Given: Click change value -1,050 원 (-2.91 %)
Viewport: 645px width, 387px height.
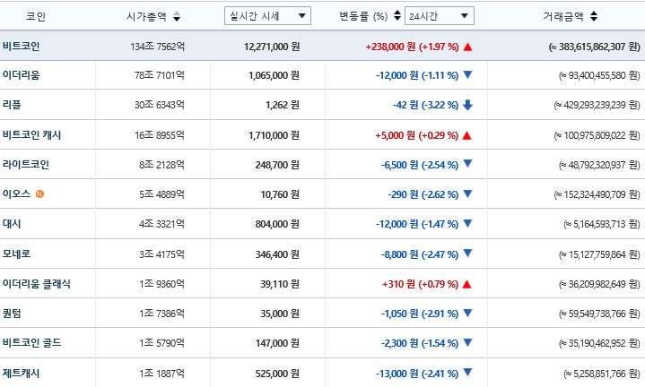Looking at the screenshot, I should pyautogui.click(x=420, y=314).
